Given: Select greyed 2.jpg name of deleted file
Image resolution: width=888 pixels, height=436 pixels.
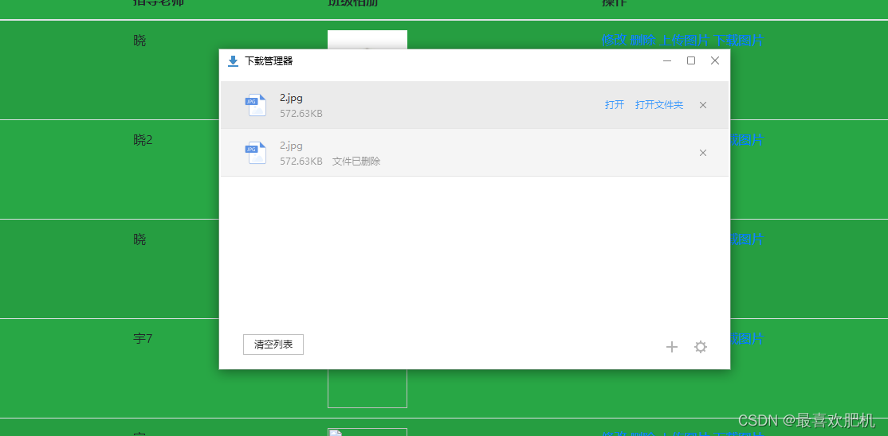Looking at the screenshot, I should [x=291, y=146].
